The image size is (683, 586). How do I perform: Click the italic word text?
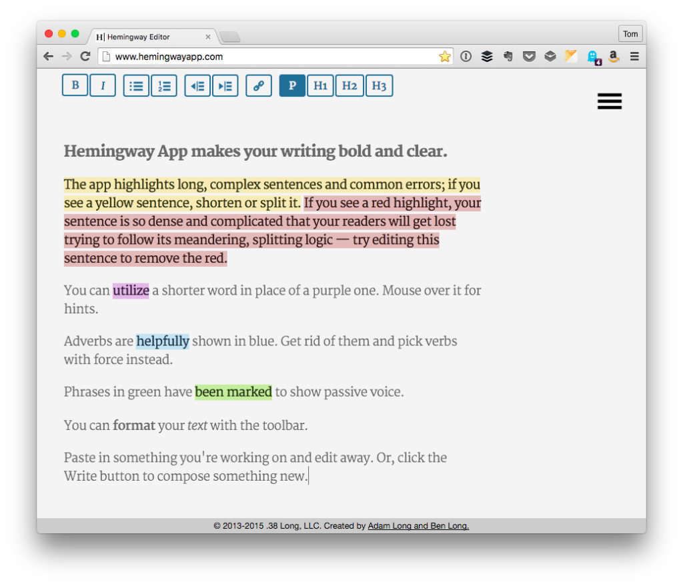tap(197, 425)
